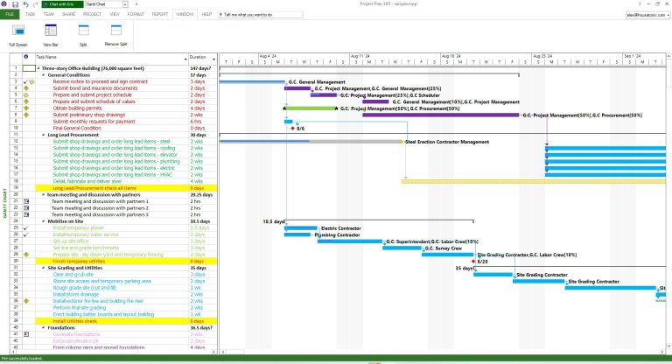This screenshot has width=672, height=364.
Task: Select highlighted task 'Long Lead Procurement check all items'
Action: click(94, 188)
